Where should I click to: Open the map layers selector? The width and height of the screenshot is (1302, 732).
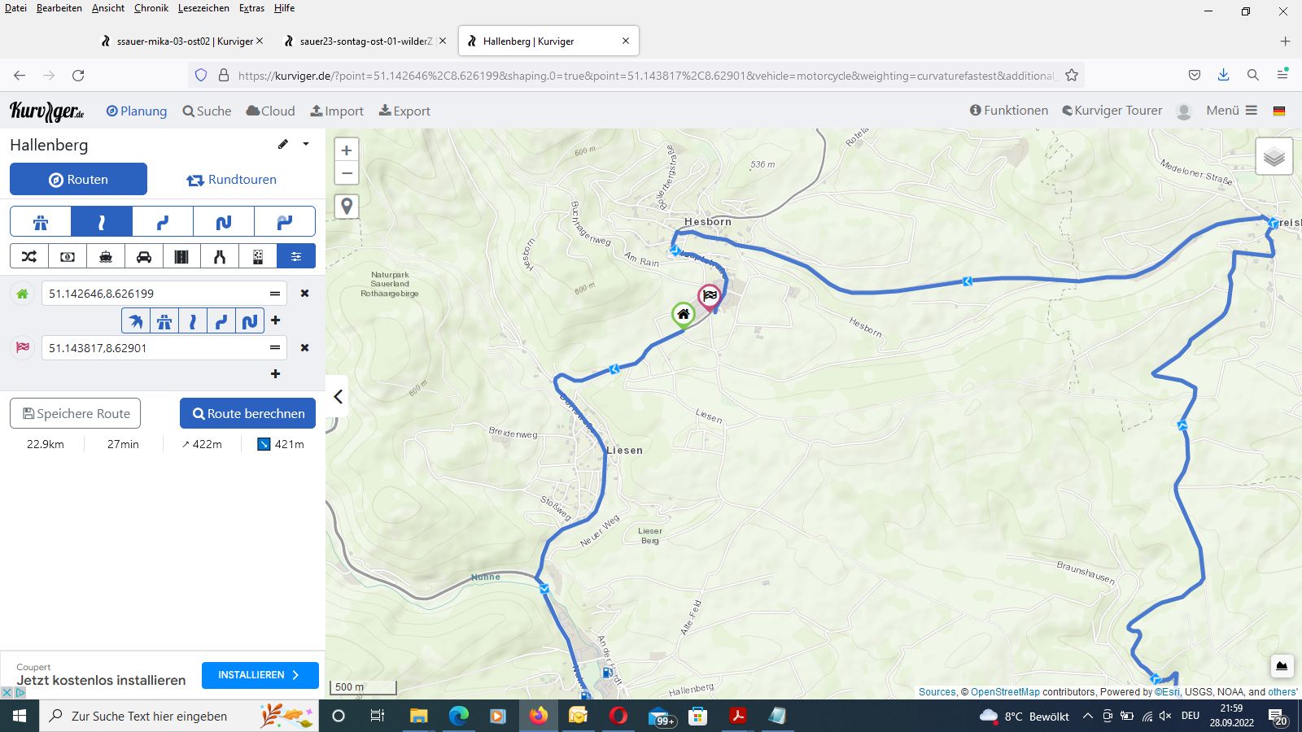click(1274, 157)
